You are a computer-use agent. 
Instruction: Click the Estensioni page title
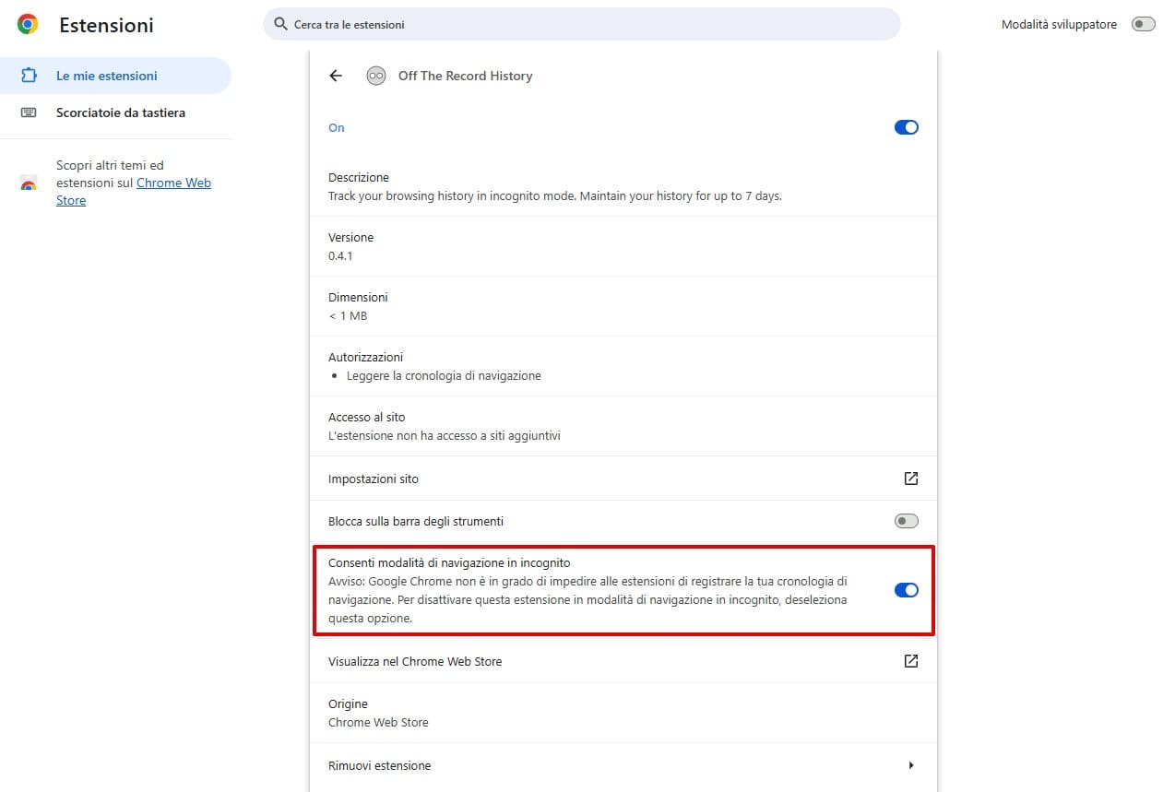[x=106, y=25]
